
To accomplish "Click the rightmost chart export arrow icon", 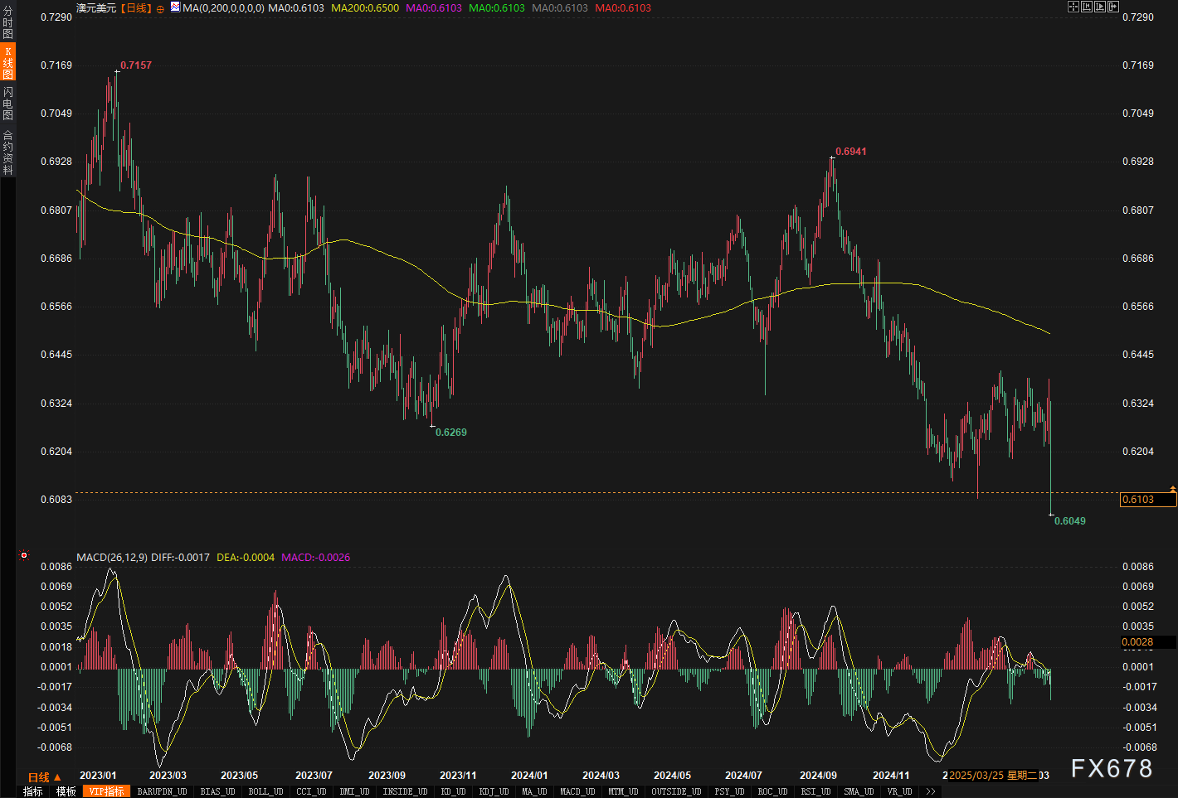I will 1112,7.
